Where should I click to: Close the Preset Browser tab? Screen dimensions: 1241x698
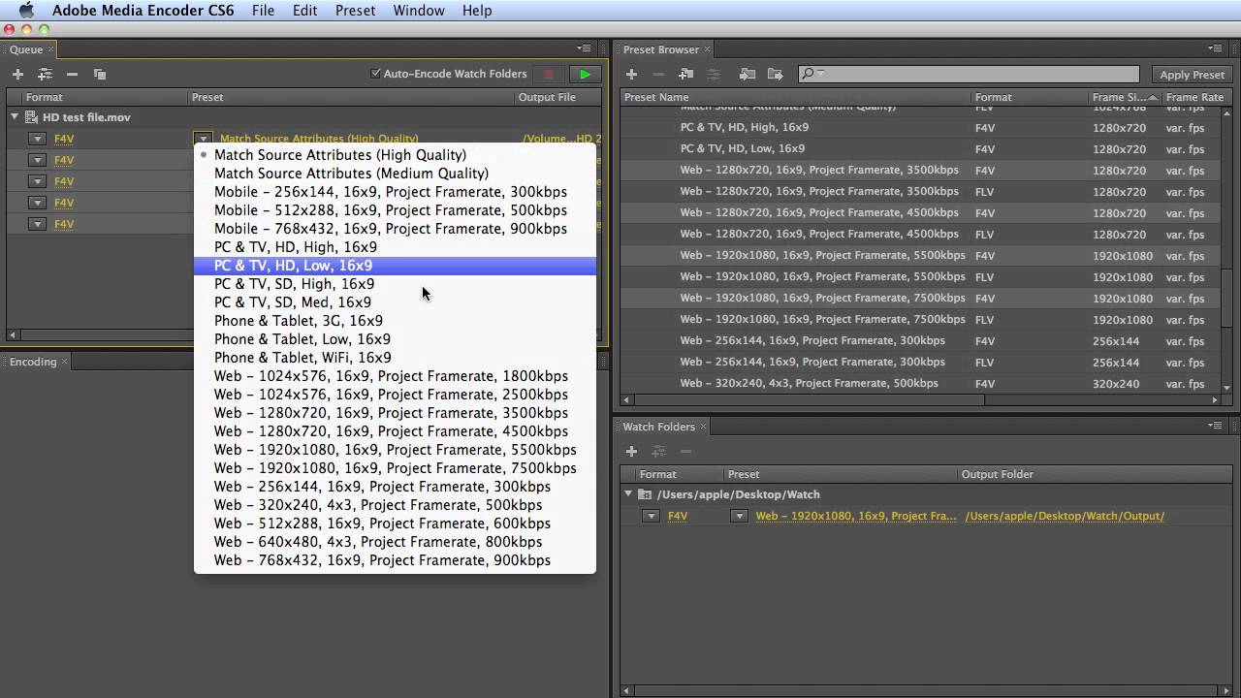[x=708, y=49]
